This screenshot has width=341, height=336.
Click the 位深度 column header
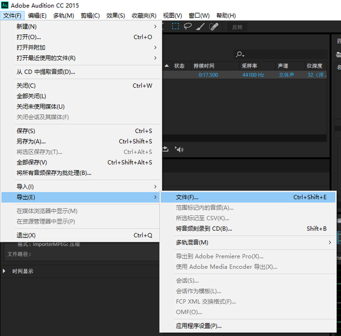click(x=314, y=66)
